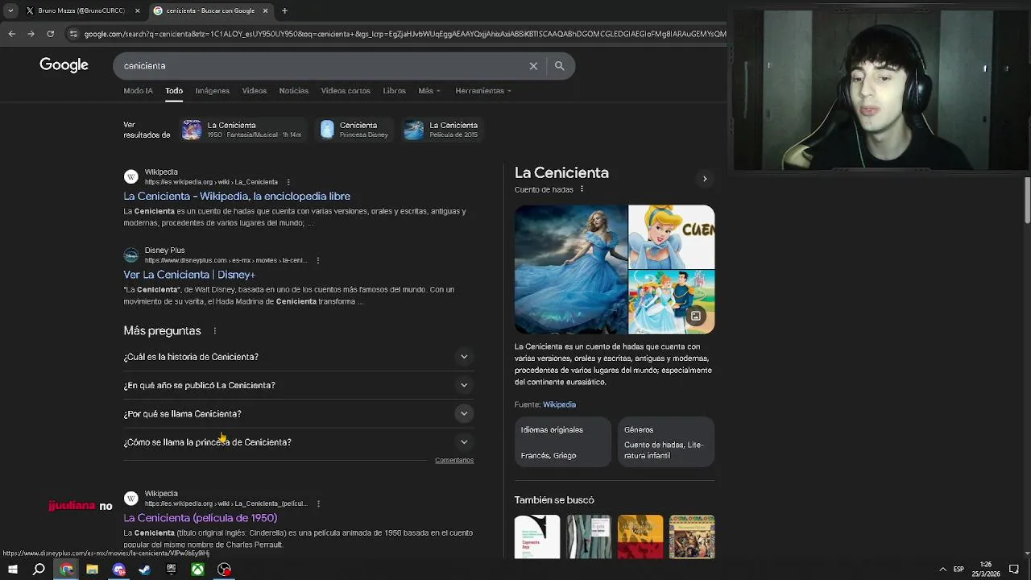Screen dimensions: 1031x580
Task: Open a new browser tab
Action: (284, 10)
